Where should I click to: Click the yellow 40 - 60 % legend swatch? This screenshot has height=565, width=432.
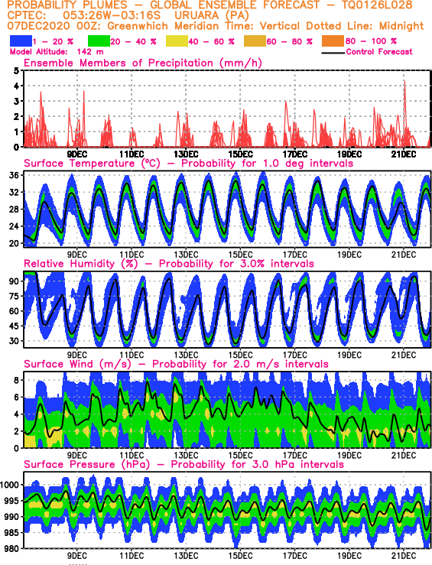pos(177,41)
